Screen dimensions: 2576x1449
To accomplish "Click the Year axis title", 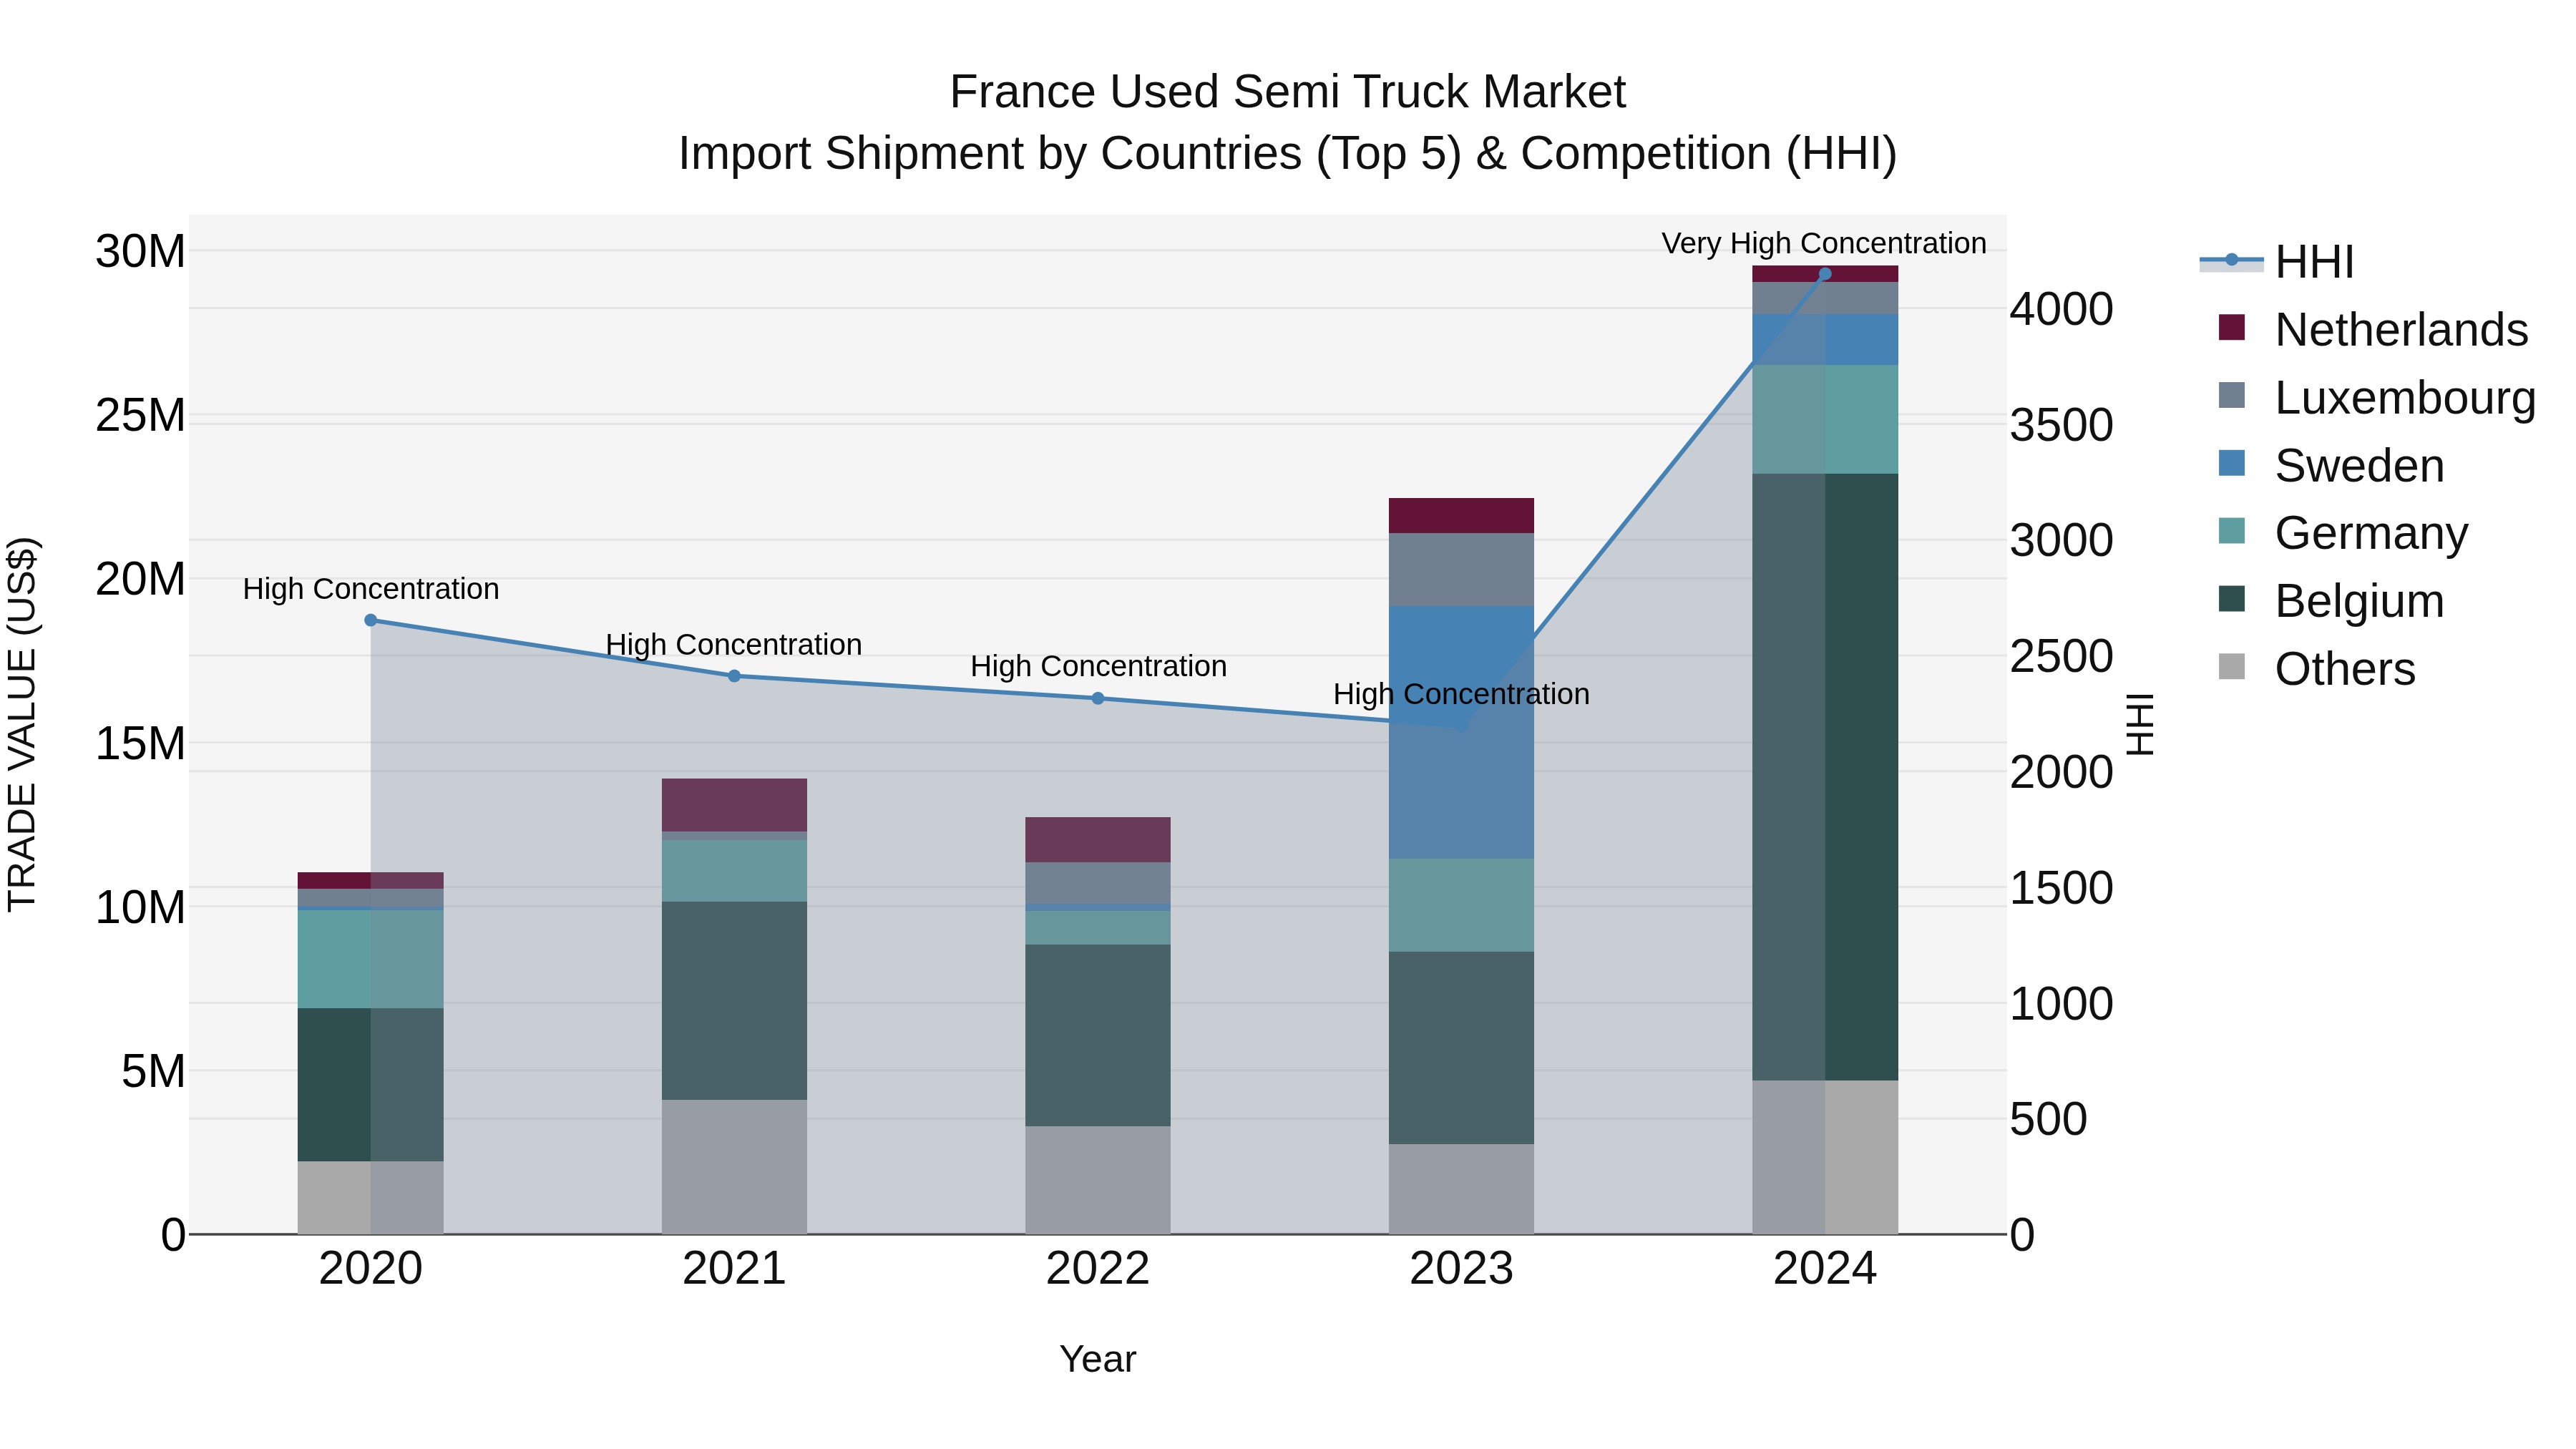I will click(1098, 1359).
